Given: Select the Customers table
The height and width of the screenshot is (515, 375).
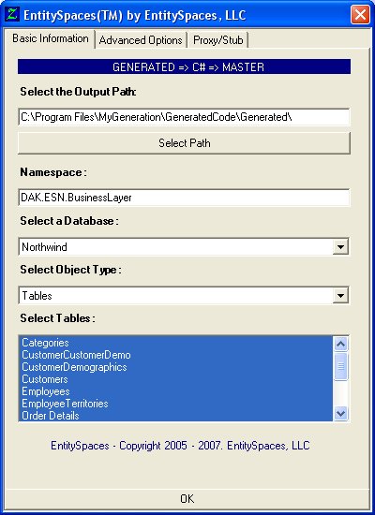Looking at the screenshot, I should point(175,379).
